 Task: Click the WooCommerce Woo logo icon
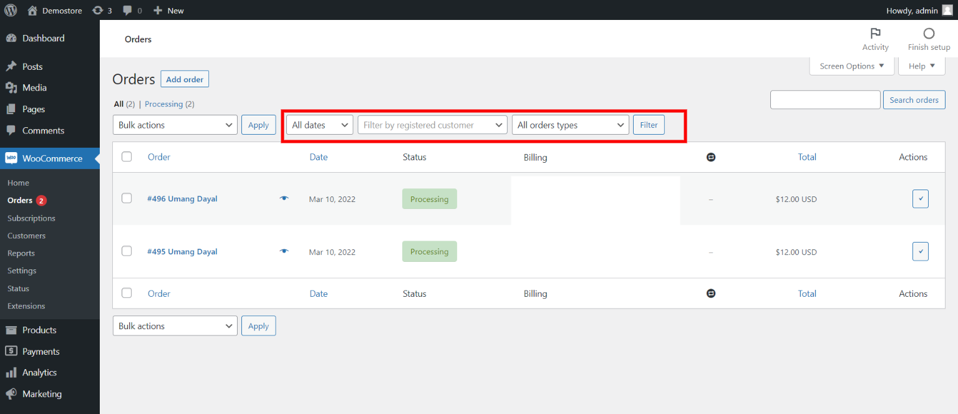(x=11, y=158)
